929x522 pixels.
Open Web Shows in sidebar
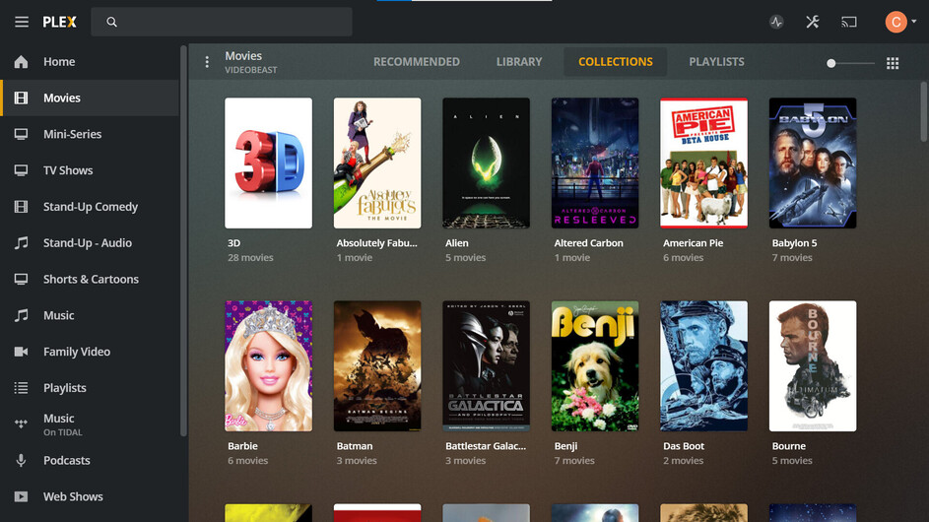(x=74, y=496)
